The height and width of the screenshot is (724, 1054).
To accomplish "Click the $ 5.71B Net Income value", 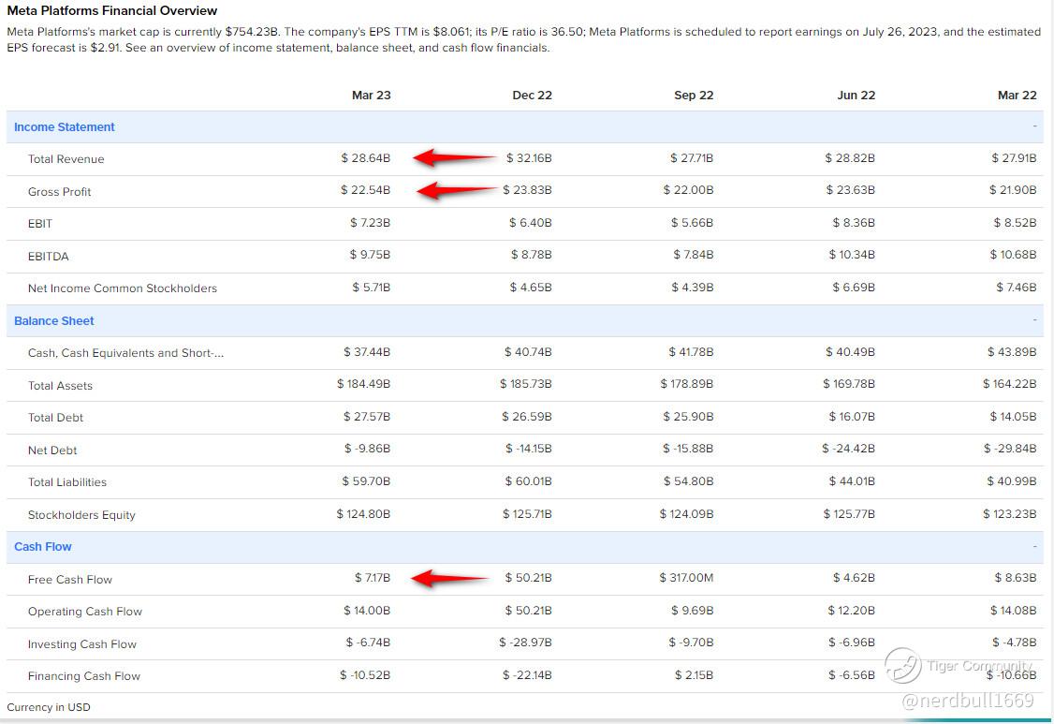I will pyautogui.click(x=371, y=288).
